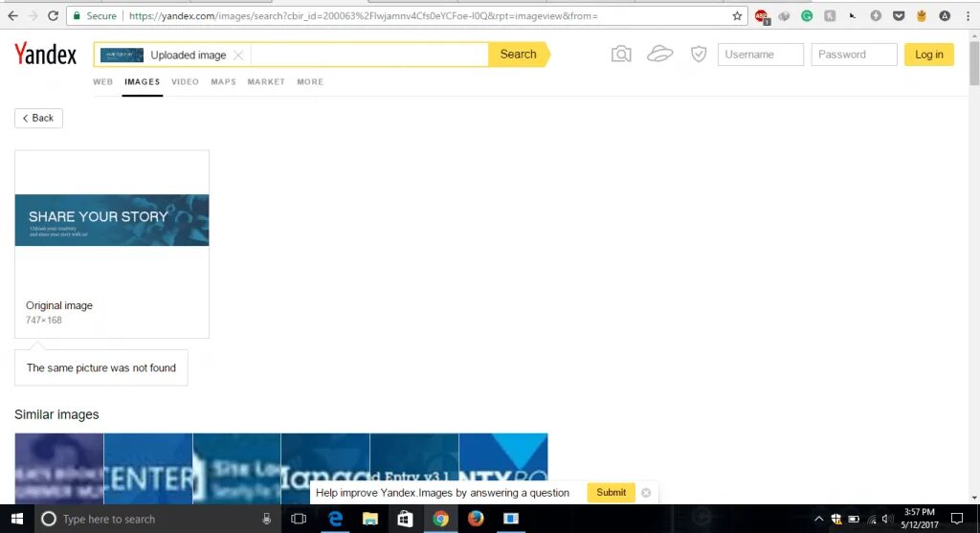980x533 pixels.
Task: Open Task View on the taskbar
Action: (299, 519)
